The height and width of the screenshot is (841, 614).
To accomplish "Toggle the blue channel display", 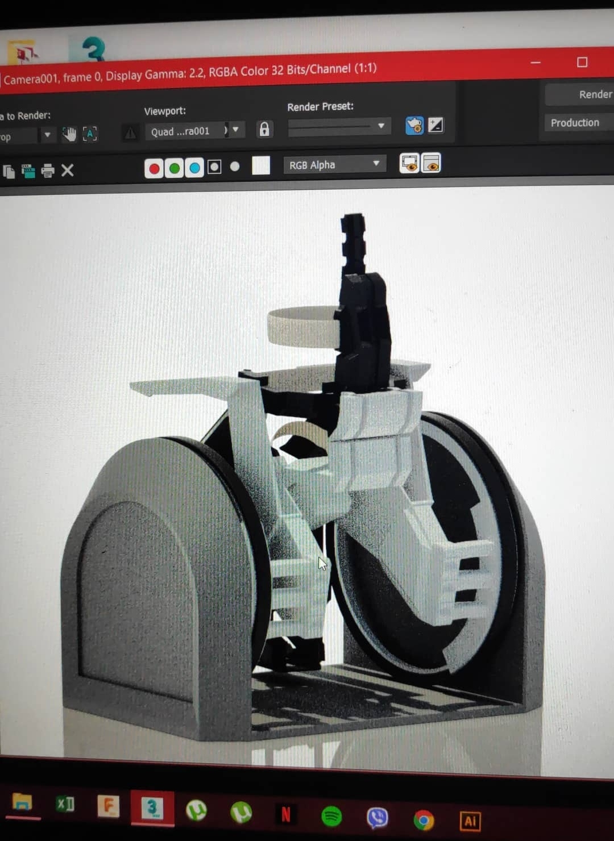I will point(194,168).
